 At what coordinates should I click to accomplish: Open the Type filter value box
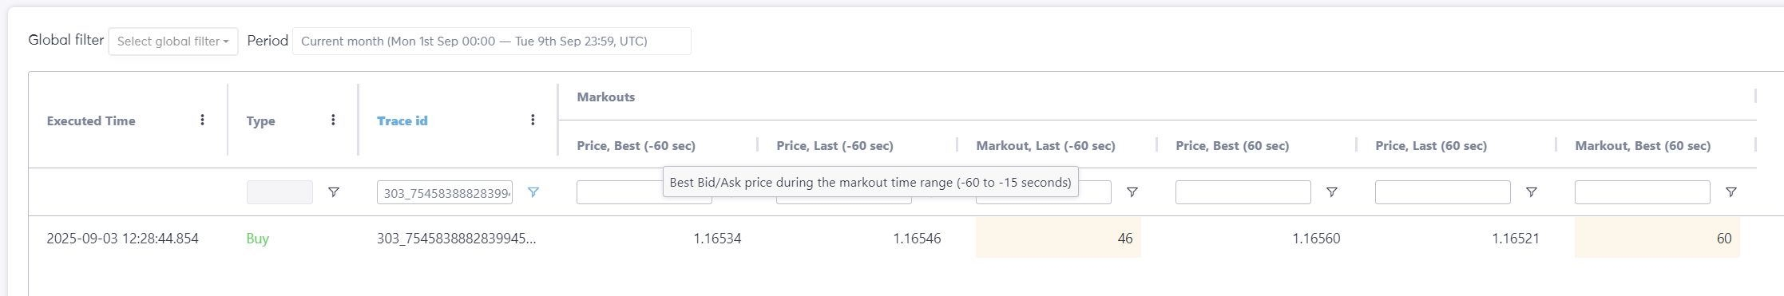279,192
